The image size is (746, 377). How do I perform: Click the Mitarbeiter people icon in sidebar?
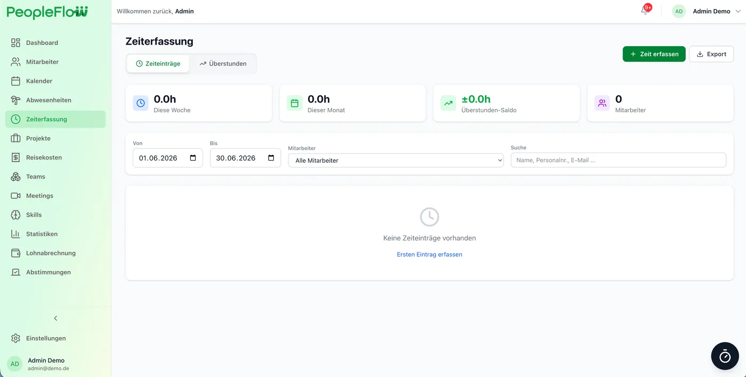tap(15, 62)
